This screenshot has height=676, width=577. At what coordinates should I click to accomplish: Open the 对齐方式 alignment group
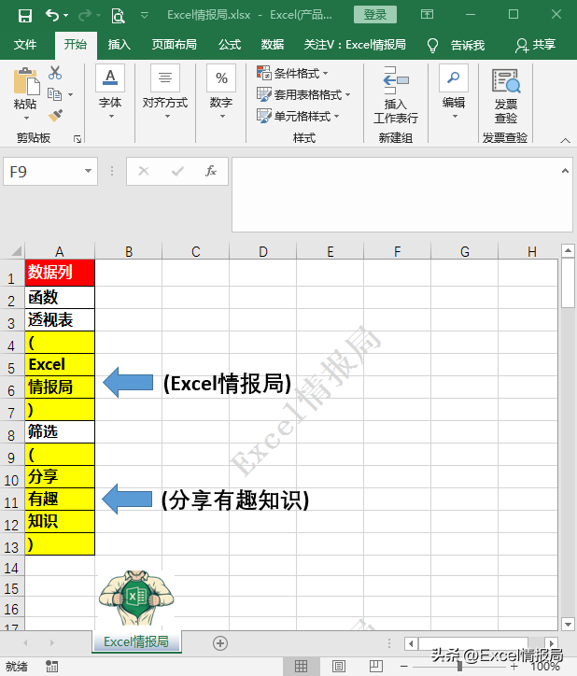165,92
